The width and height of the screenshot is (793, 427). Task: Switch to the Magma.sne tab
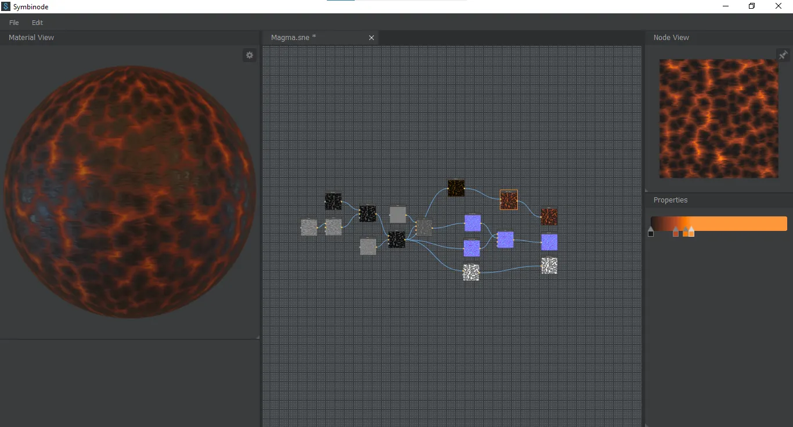[x=294, y=38]
